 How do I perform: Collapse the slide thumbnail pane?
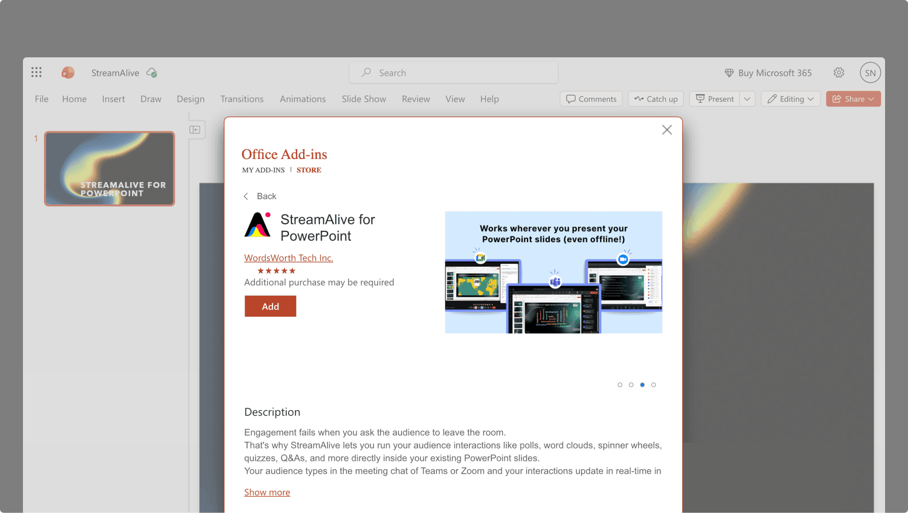tap(195, 129)
